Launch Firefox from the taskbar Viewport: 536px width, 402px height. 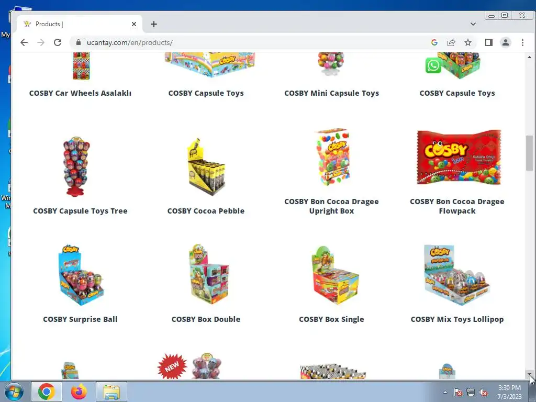(x=79, y=392)
